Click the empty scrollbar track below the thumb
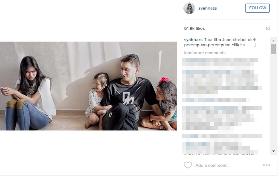The image size is (278, 176). point(273,101)
